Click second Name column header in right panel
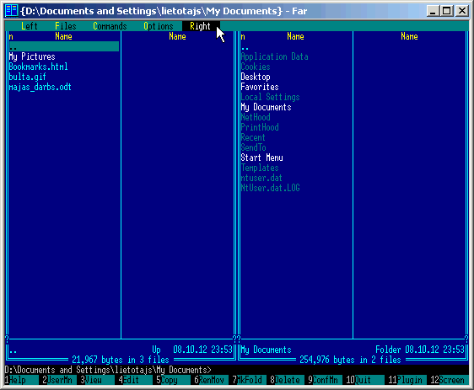The image size is (474, 390). pyautogui.click(x=409, y=36)
